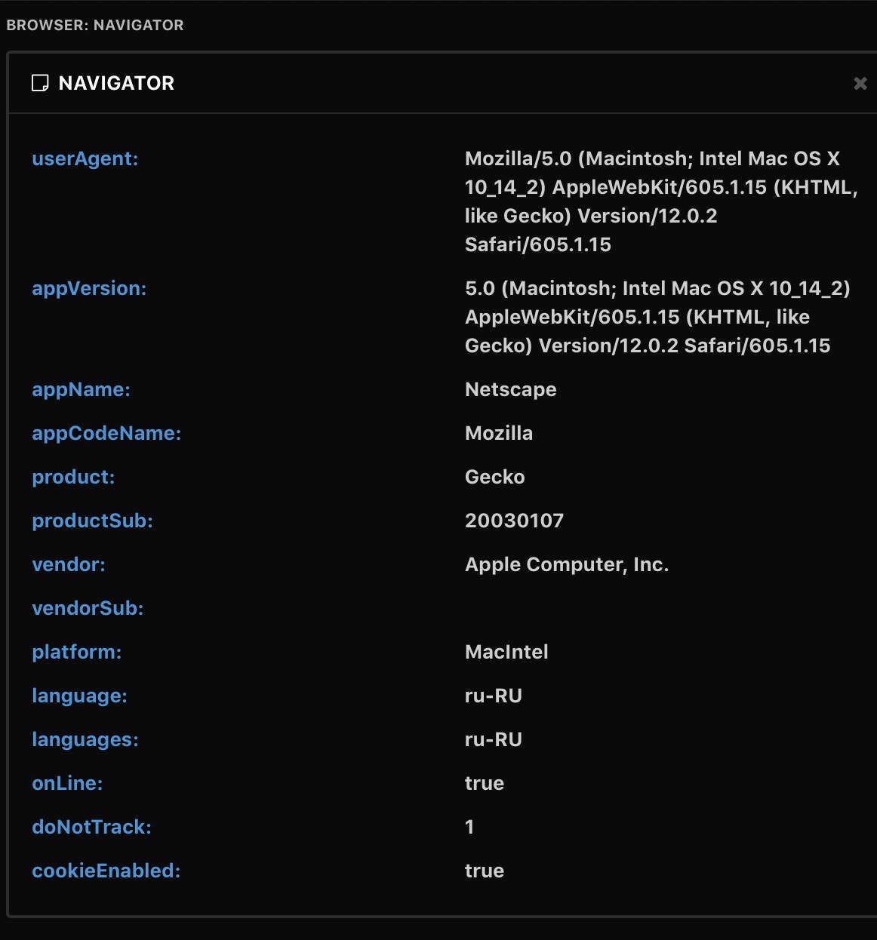877x940 pixels.
Task: Click the BROWSER: NAVIGATOR section heading
Action: pos(95,25)
